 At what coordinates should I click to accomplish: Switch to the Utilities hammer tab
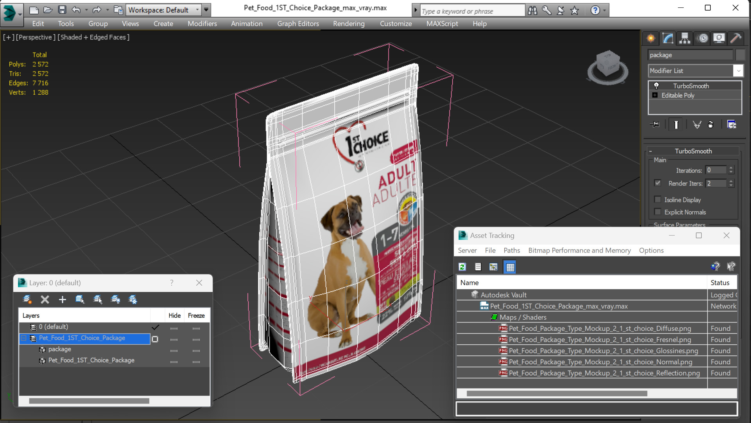click(736, 38)
